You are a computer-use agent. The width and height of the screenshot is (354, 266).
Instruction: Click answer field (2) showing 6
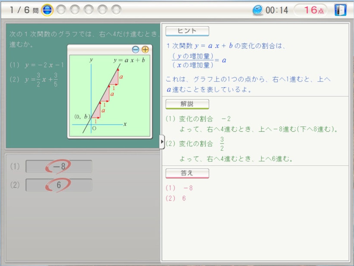click(x=59, y=185)
